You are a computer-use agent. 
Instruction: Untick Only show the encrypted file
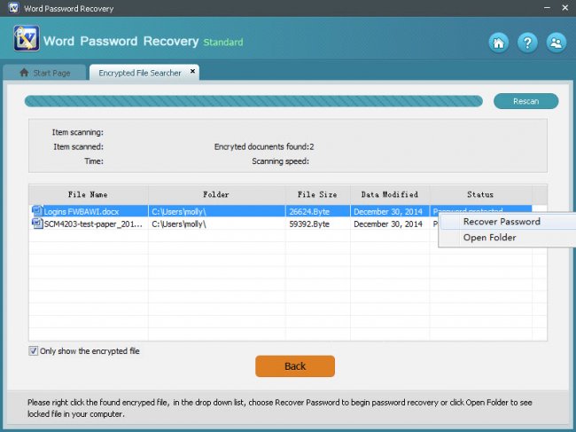(33, 350)
